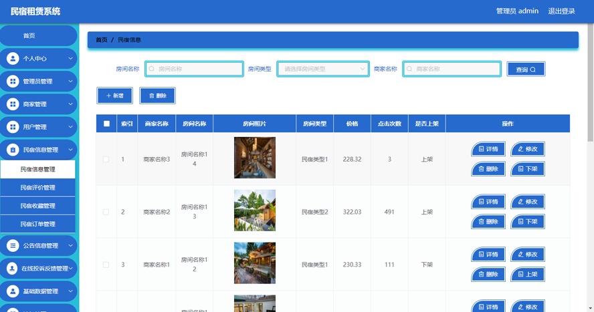Open the garden patio room photo in row 2

coord(255,210)
